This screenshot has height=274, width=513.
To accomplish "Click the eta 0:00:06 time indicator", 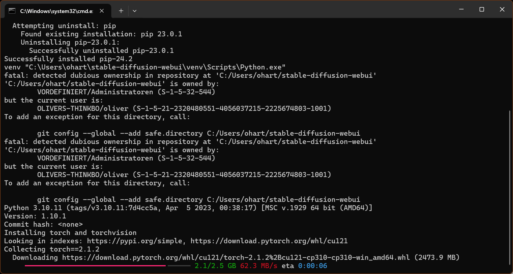I will (x=312, y=266).
